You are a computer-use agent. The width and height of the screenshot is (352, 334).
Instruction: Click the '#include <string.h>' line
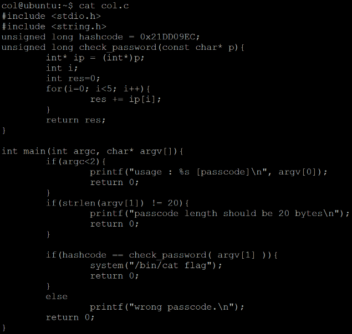tap(54, 26)
